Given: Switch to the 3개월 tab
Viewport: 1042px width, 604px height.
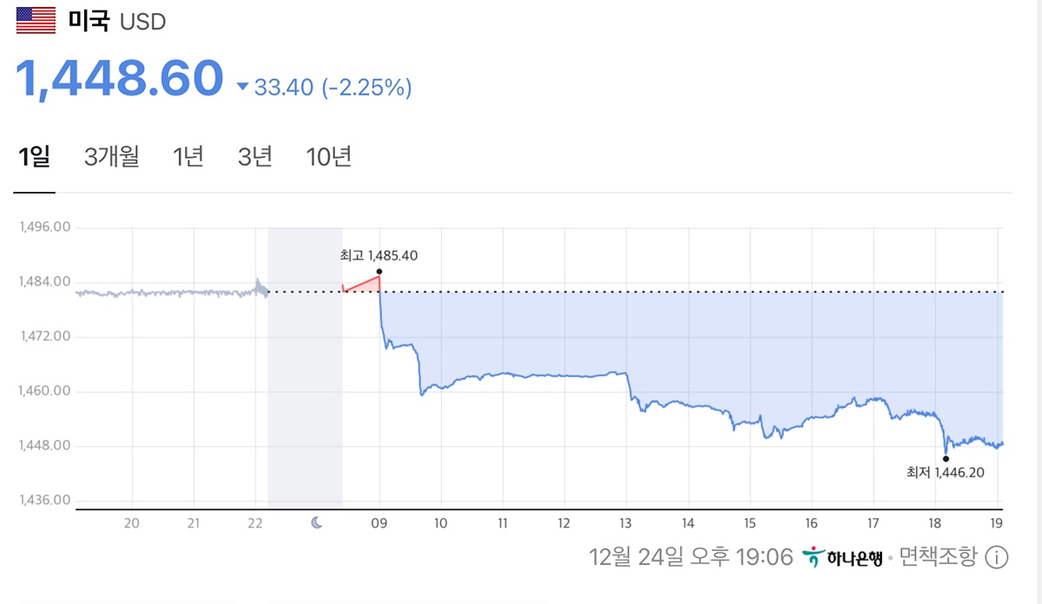Looking at the screenshot, I should point(111,157).
